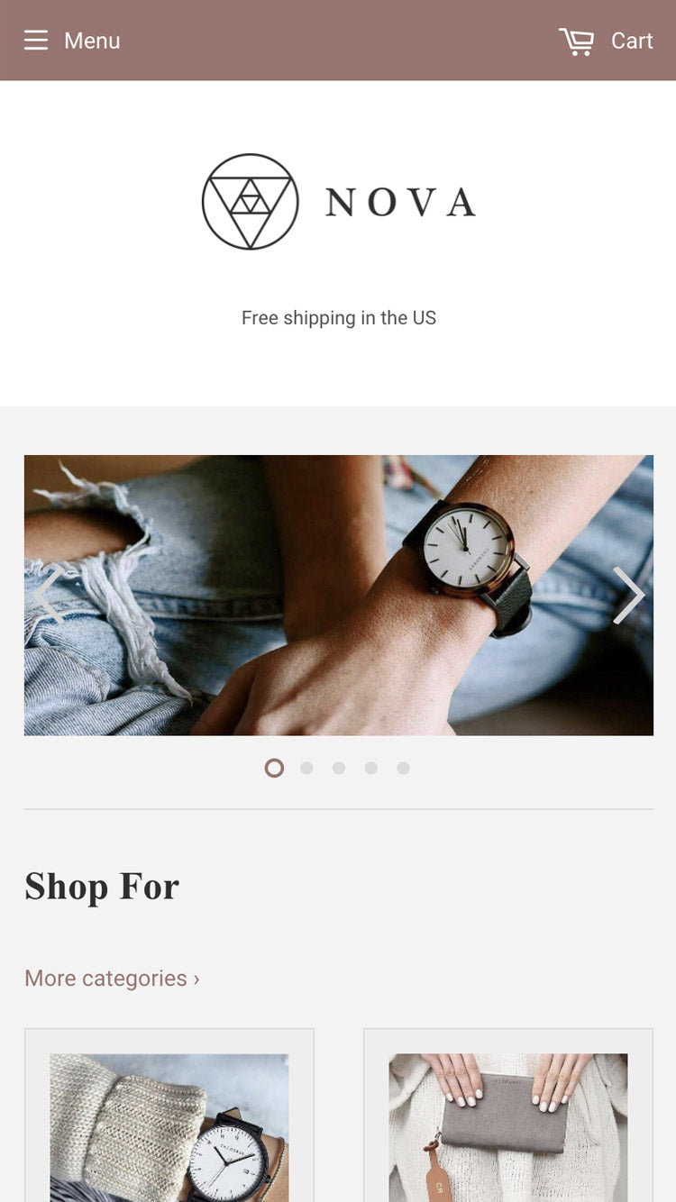Click the Menu label in header
676x1202 pixels.
point(92,41)
